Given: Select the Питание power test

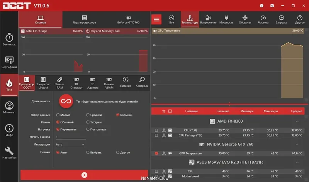Looking at the screenshot, I should click(x=126, y=82).
